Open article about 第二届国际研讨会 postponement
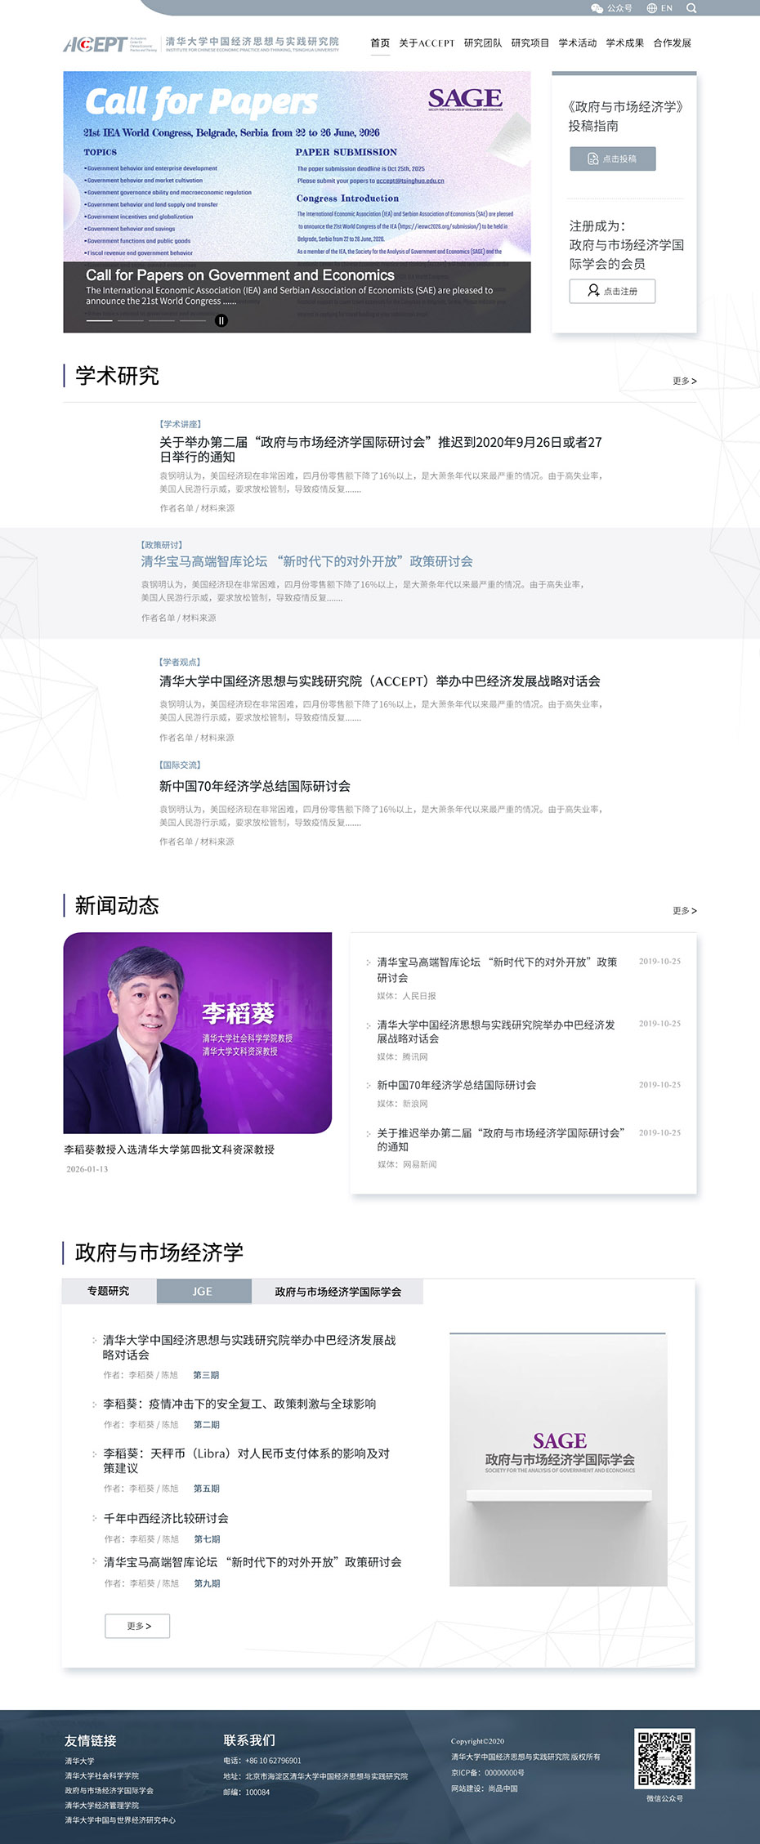Image resolution: width=760 pixels, height=1844 pixels. [381, 449]
